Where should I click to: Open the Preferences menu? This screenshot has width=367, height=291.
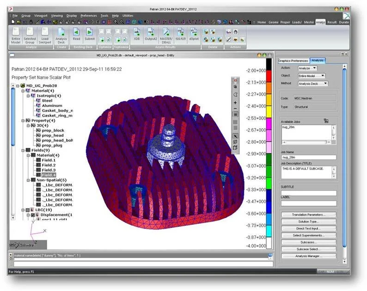tap(89, 16)
